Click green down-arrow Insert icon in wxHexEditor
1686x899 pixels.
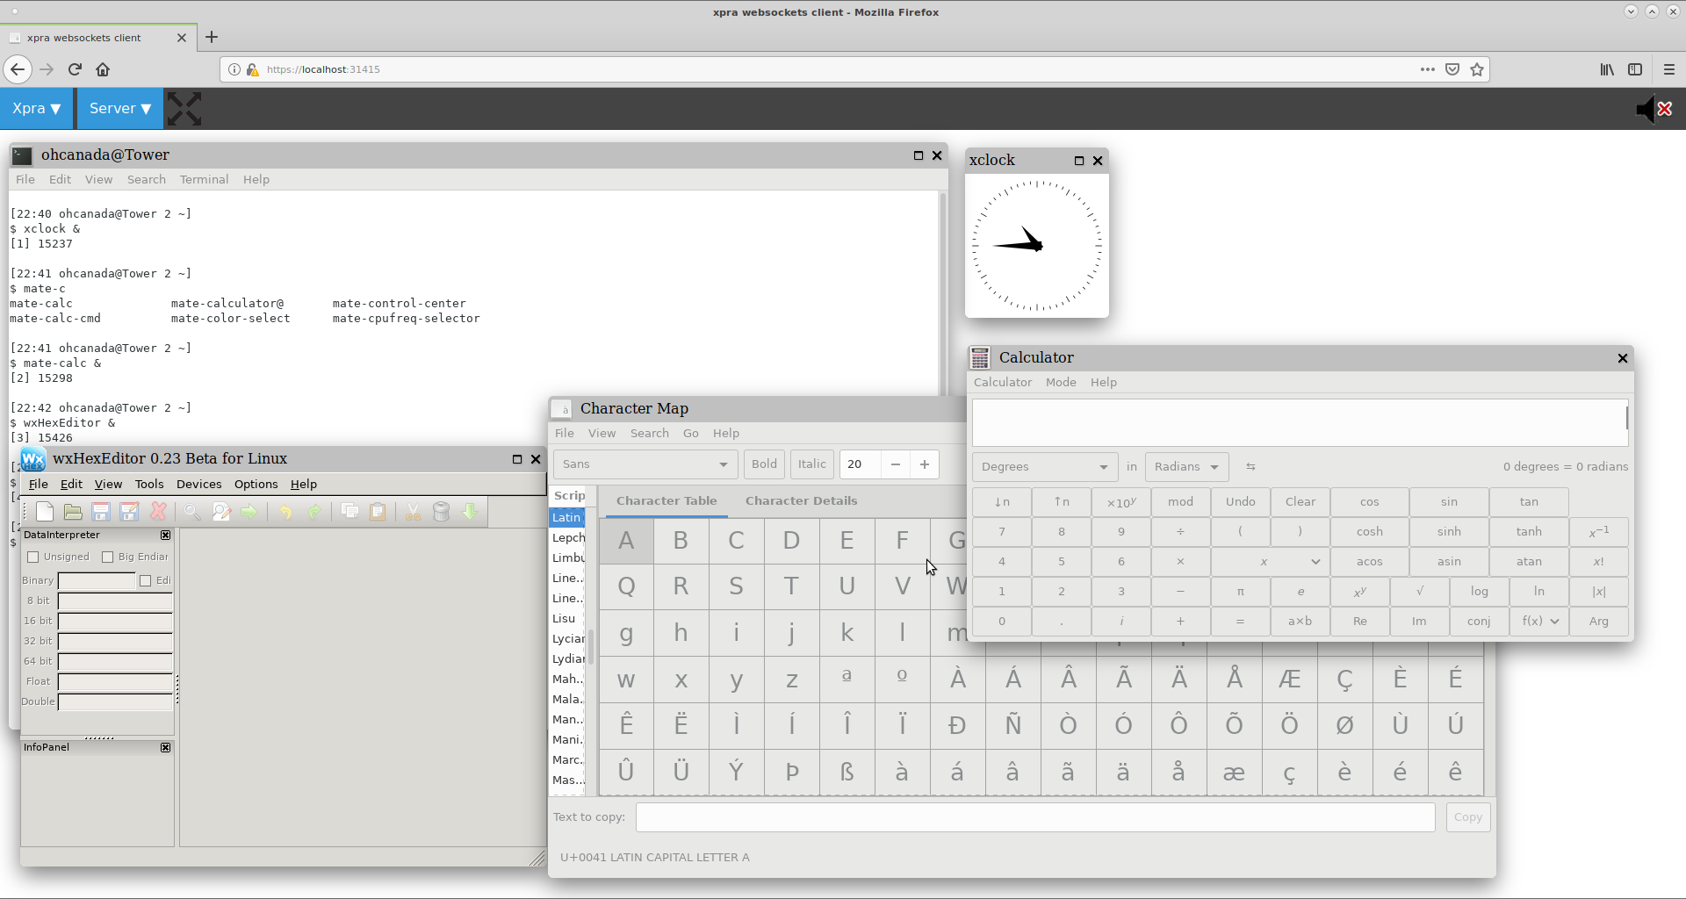pos(470,512)
